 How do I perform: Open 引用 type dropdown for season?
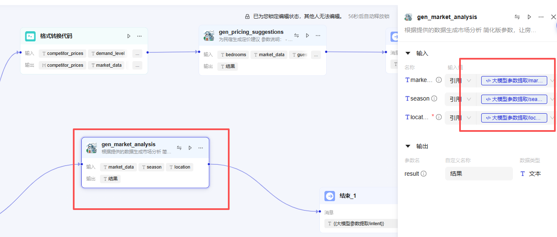460,99
